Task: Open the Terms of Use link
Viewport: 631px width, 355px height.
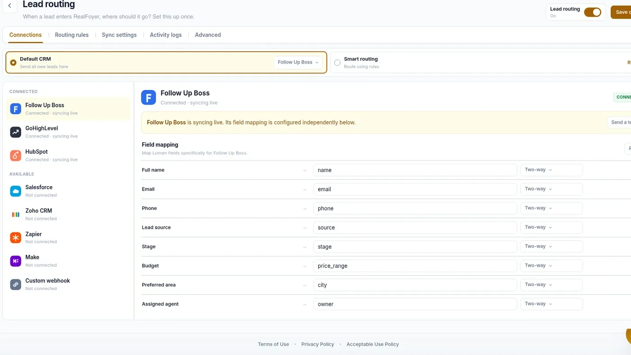Action: click(273, 344)
